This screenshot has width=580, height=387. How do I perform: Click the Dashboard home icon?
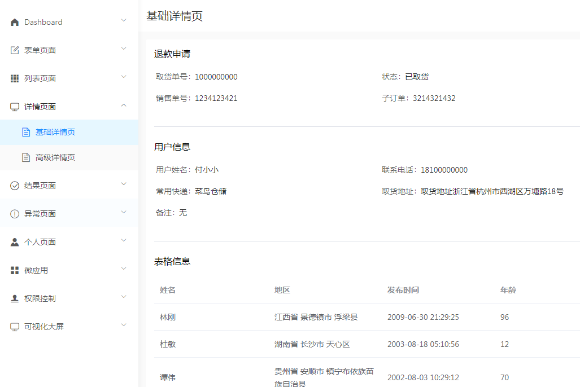click(x=15, y=22)
